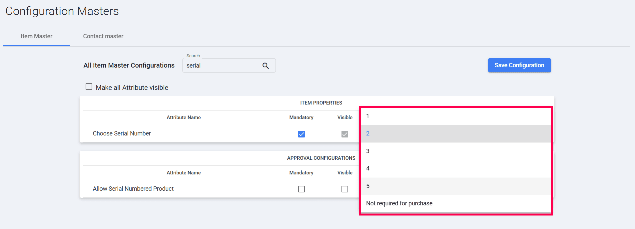Click the APPROVAL CONFIGURATIONS section header
This screenshot has height=229, width=635.
[x=321, y=158]
